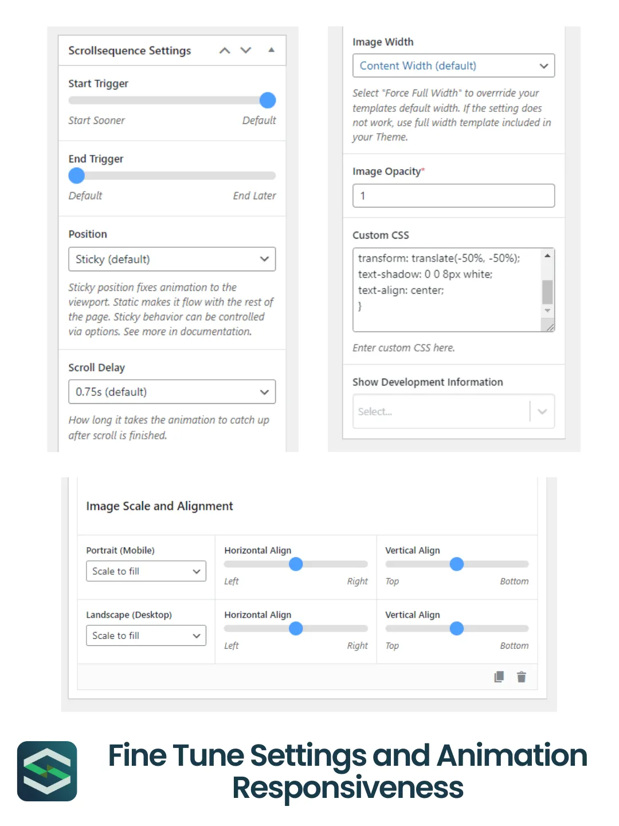Click the 'Default' label under End Trigger

[x=85, y=196]
